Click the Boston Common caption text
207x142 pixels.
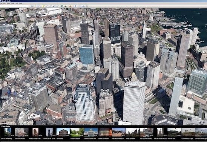(75, 139)
